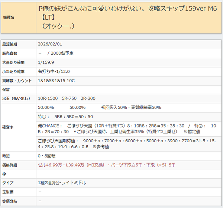Click the value '0・8回転'
The height and width of the screenshot is (208, 223).
[x=47, y=156]
